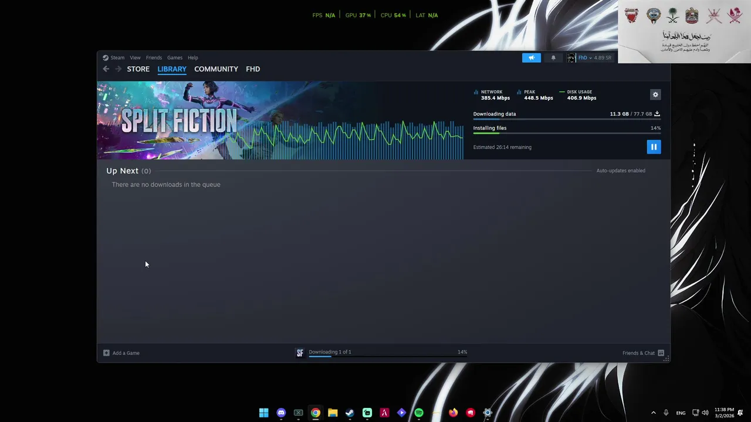Open Steam from the taskbar
The image size is (751, 422).
click(x=350, y=413)
